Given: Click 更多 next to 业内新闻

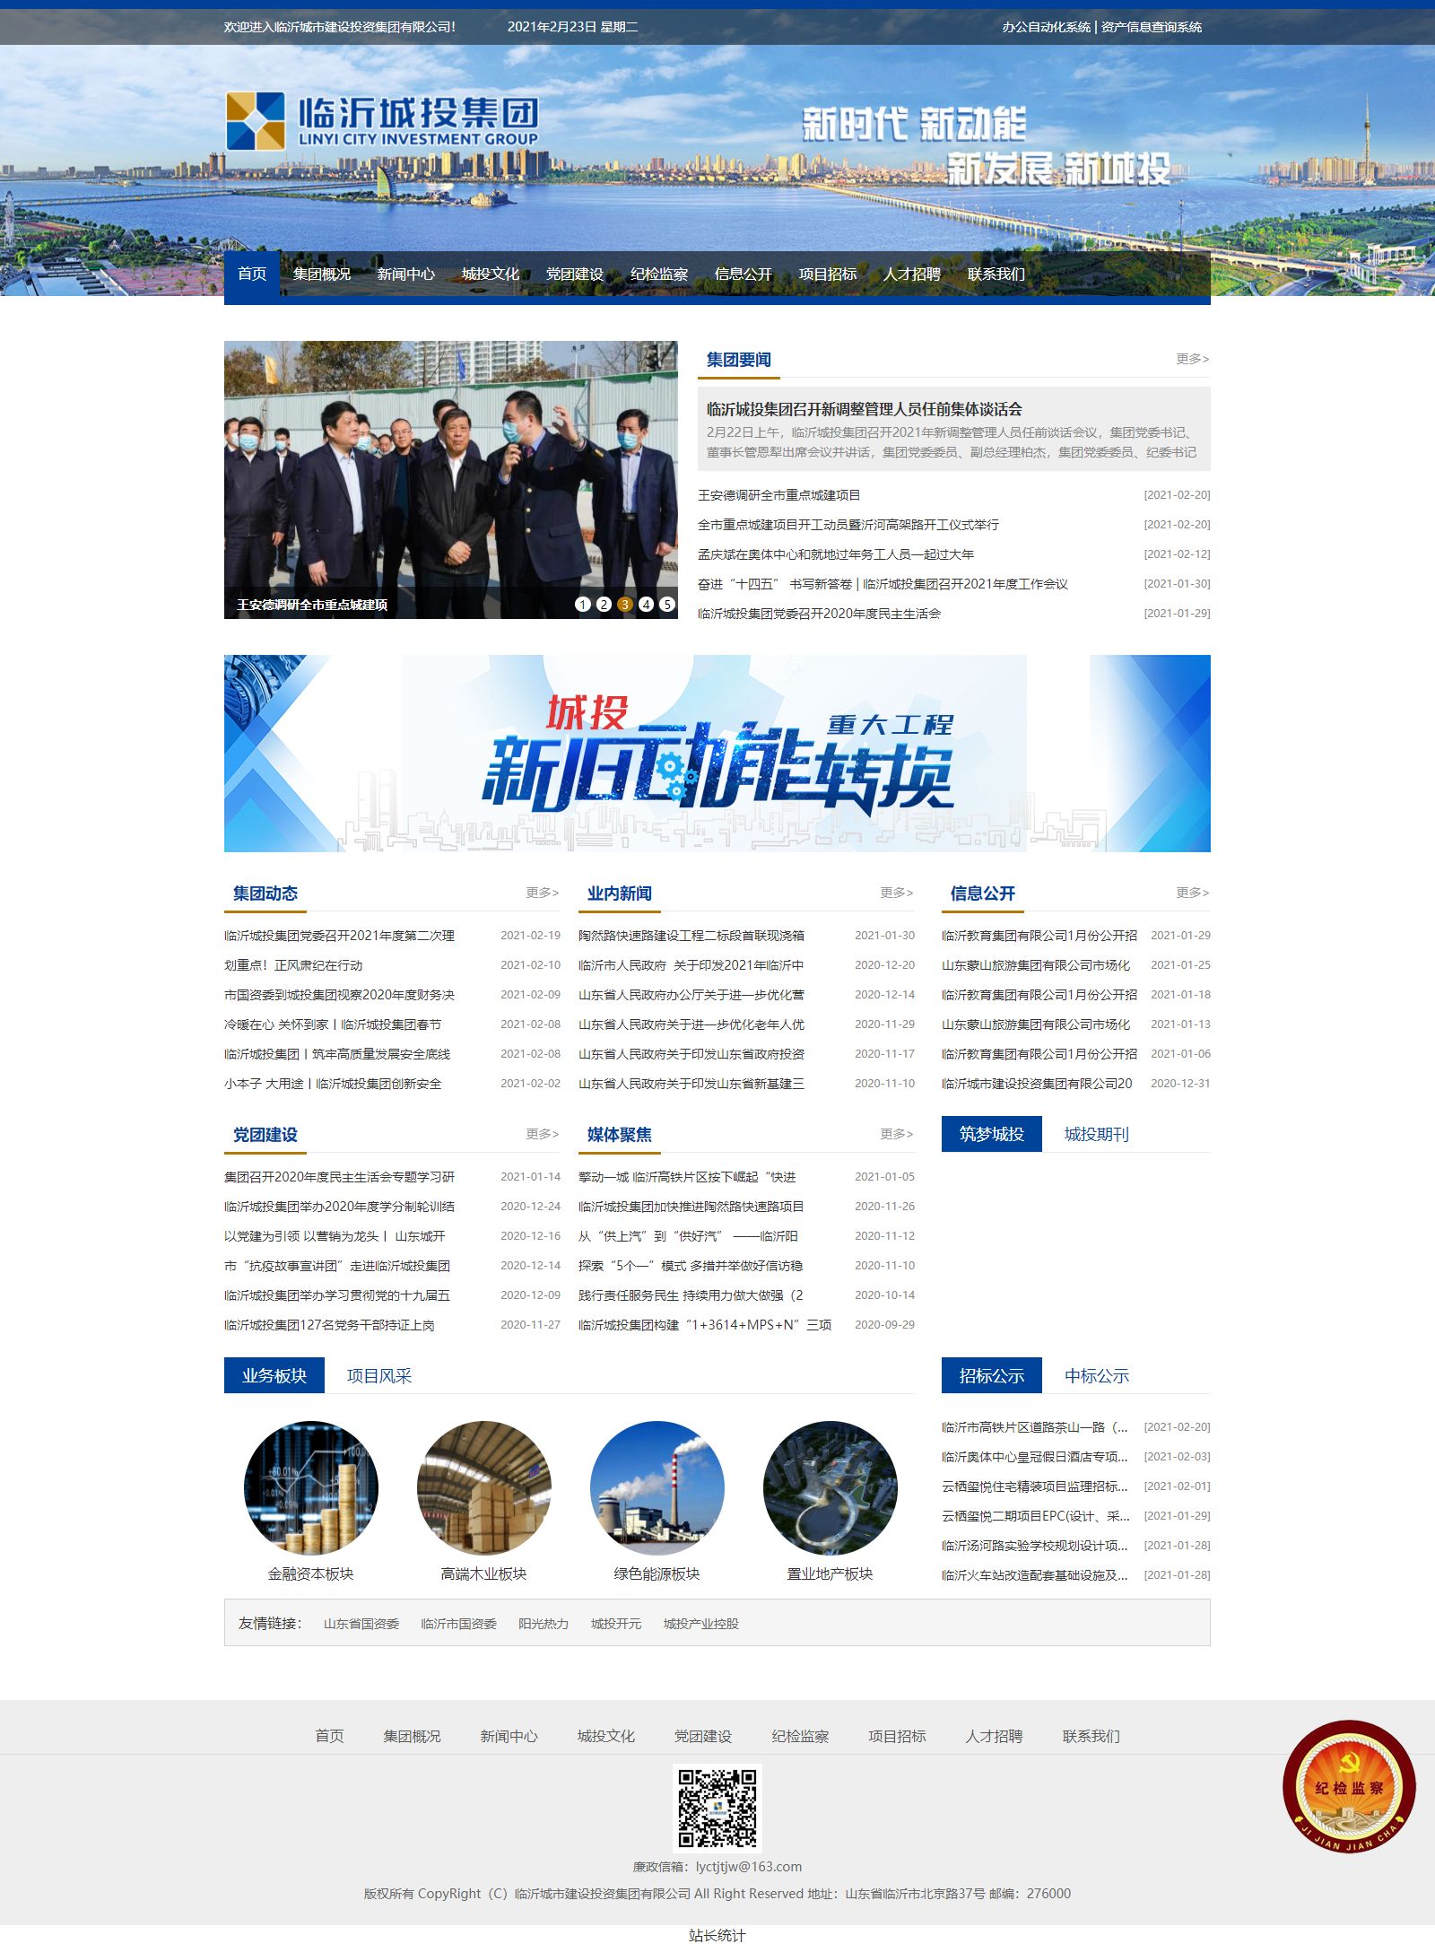Looking at the screenshot, I should tap(897, 893).
